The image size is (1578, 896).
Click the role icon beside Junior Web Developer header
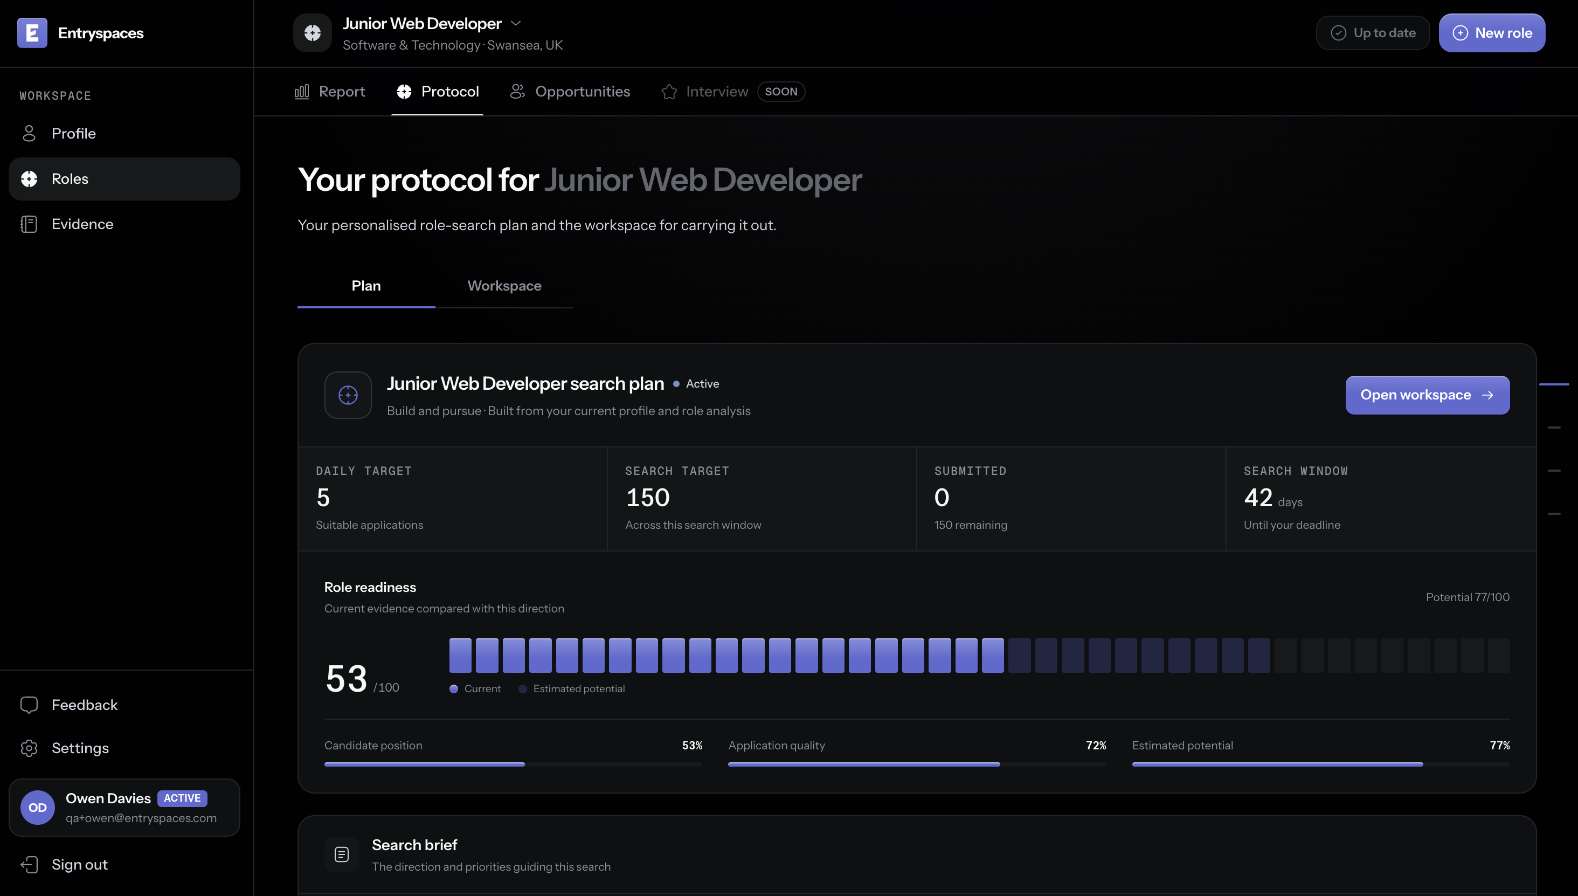[313, 32]
